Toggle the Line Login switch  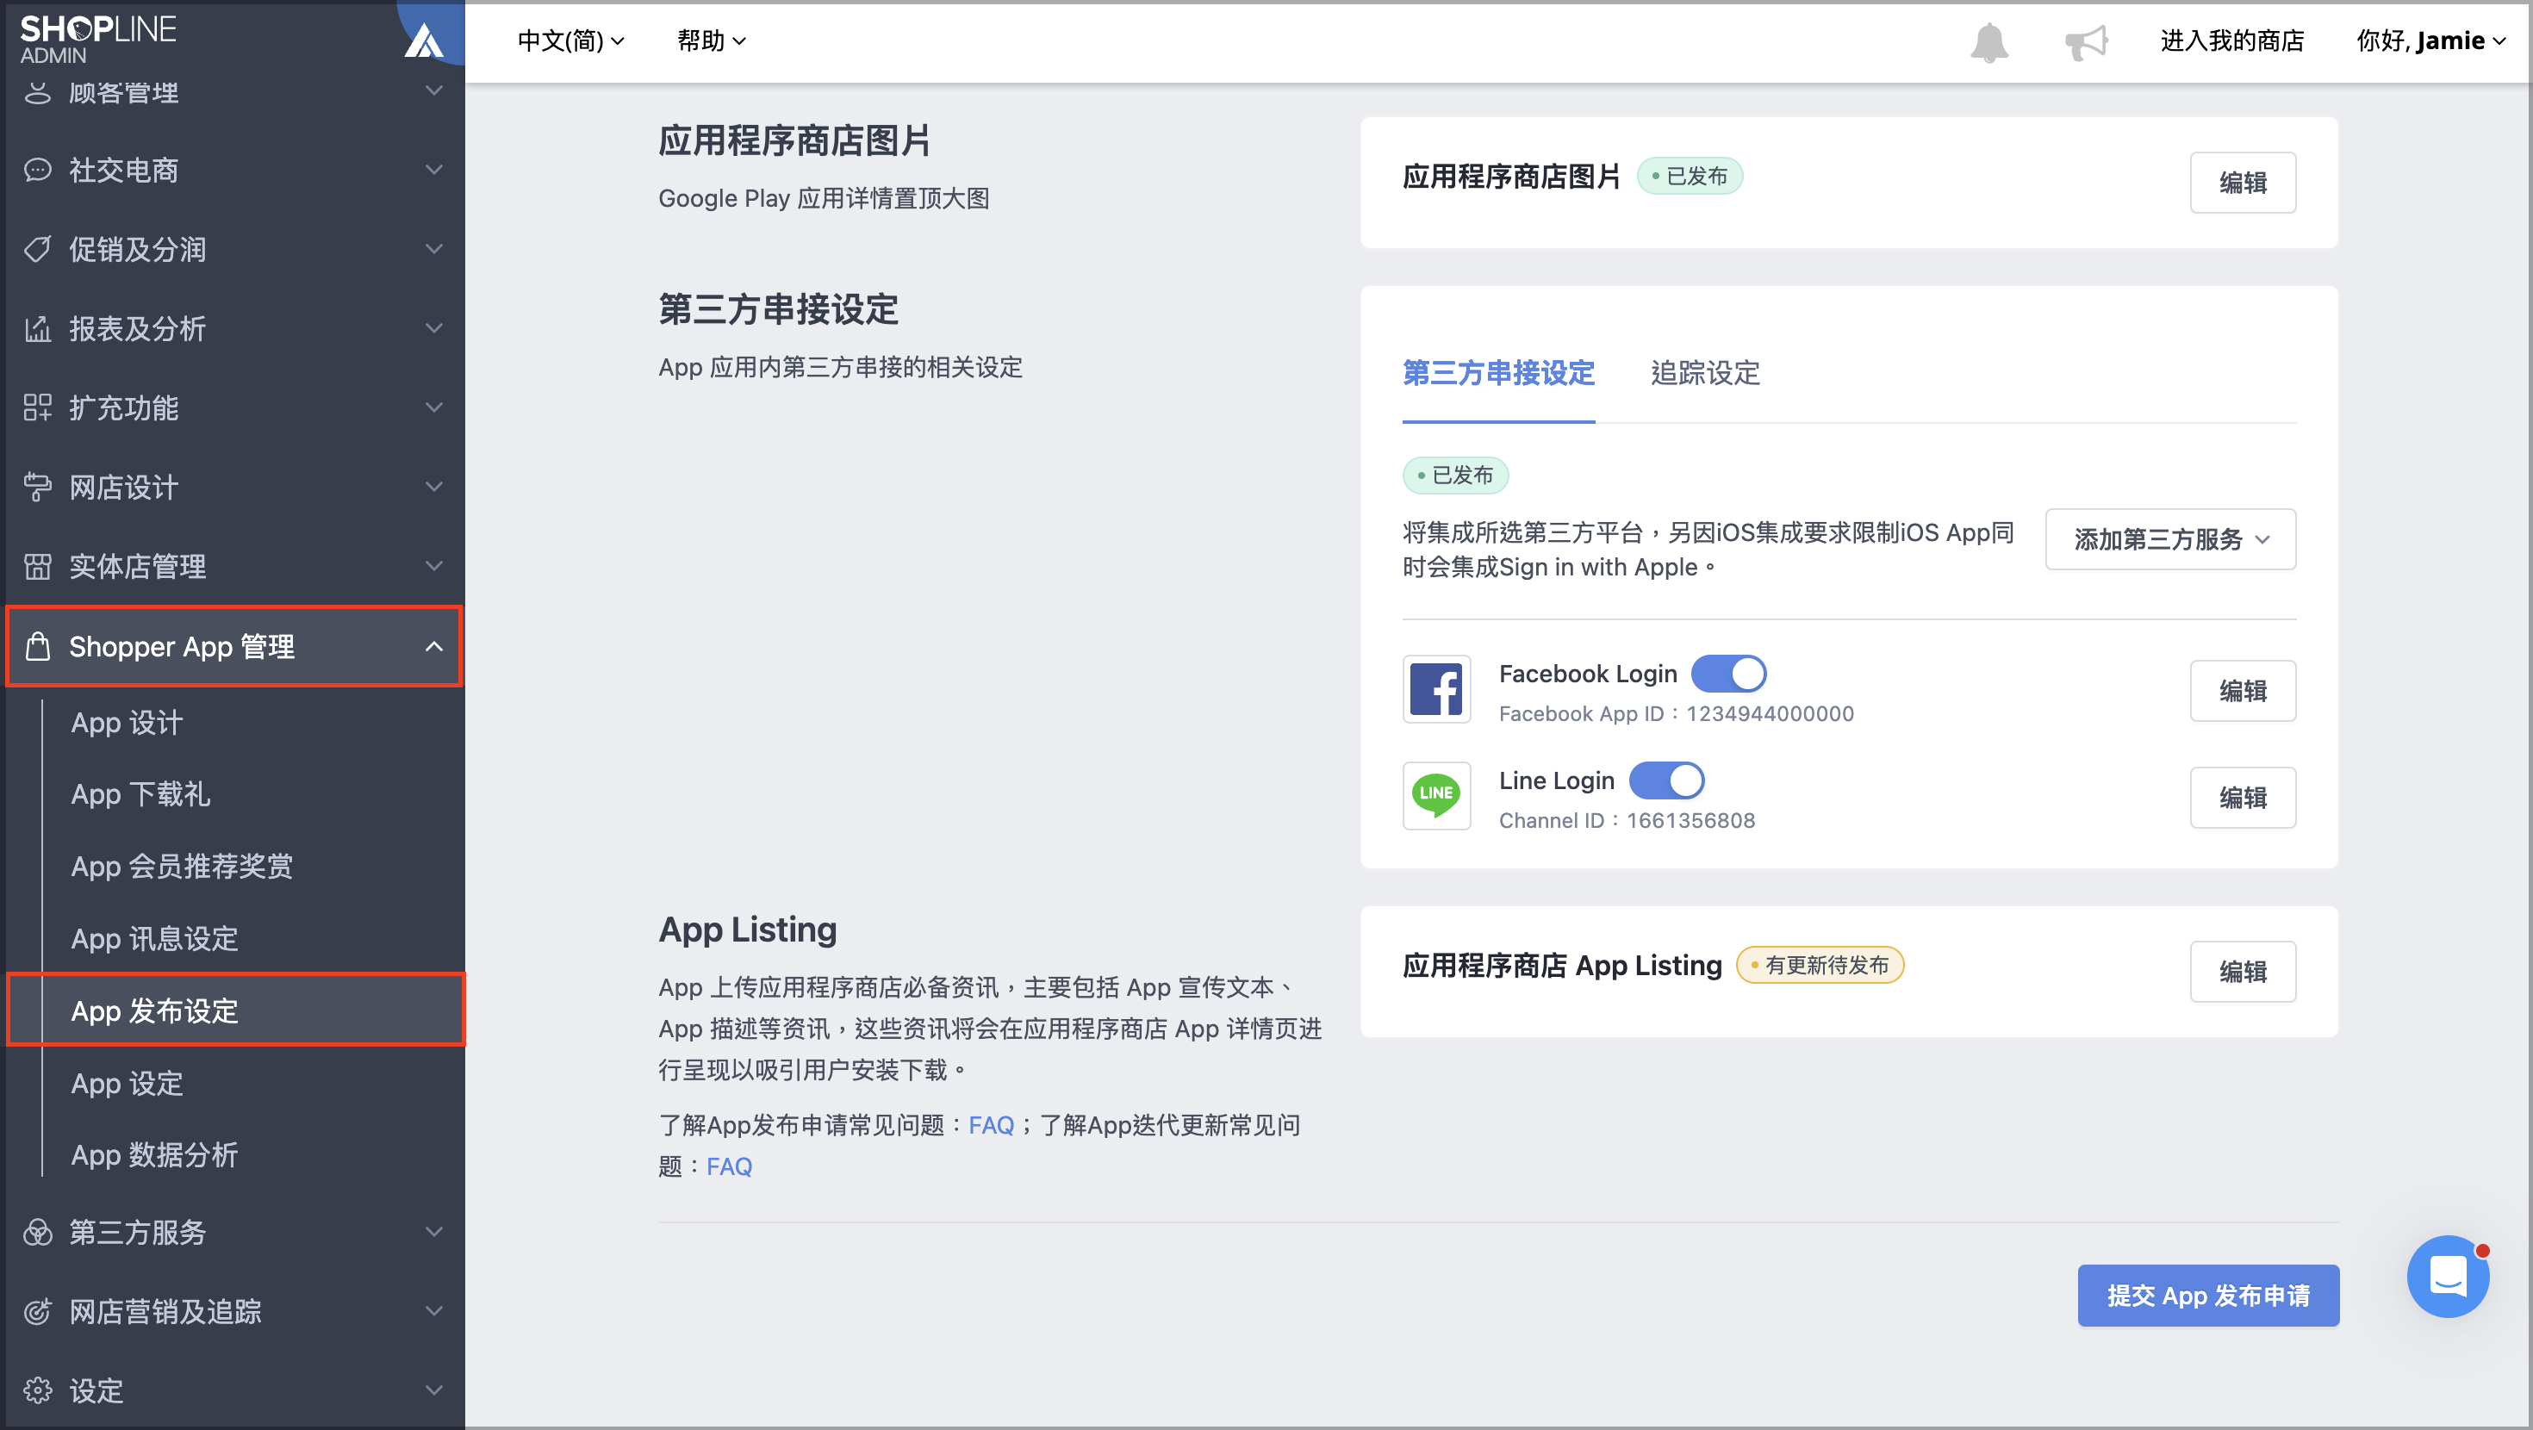(1665, 780)
